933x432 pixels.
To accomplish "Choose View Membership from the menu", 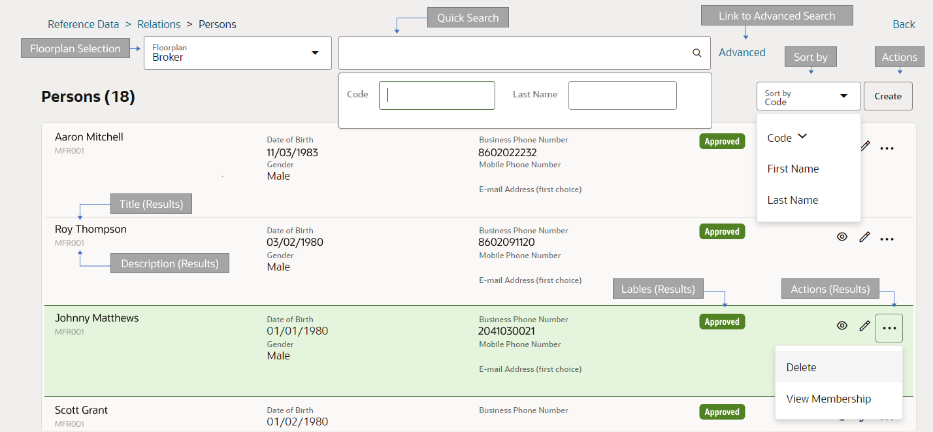I will coord(829,399).
